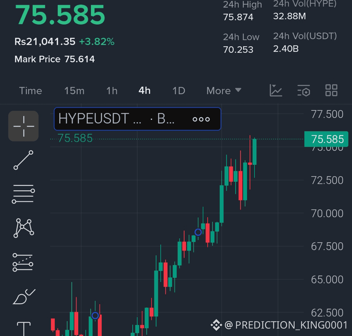Click the 24h Low value 70.253
352x336 pixels.
coord(238,50)
